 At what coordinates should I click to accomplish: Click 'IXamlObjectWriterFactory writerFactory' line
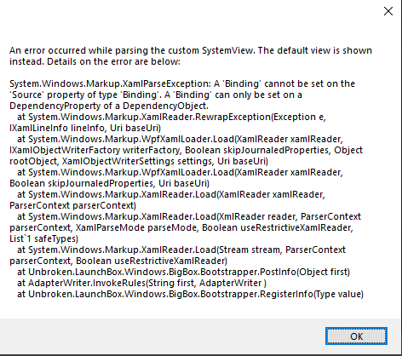186,150
